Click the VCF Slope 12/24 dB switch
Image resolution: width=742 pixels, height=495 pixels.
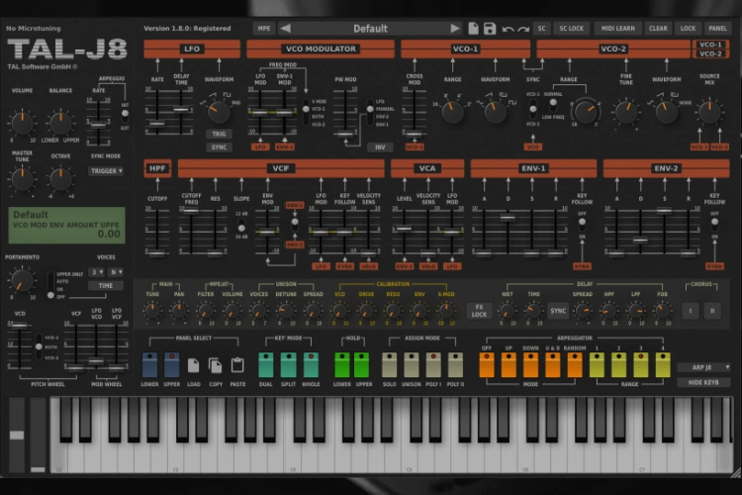[241, 225]
